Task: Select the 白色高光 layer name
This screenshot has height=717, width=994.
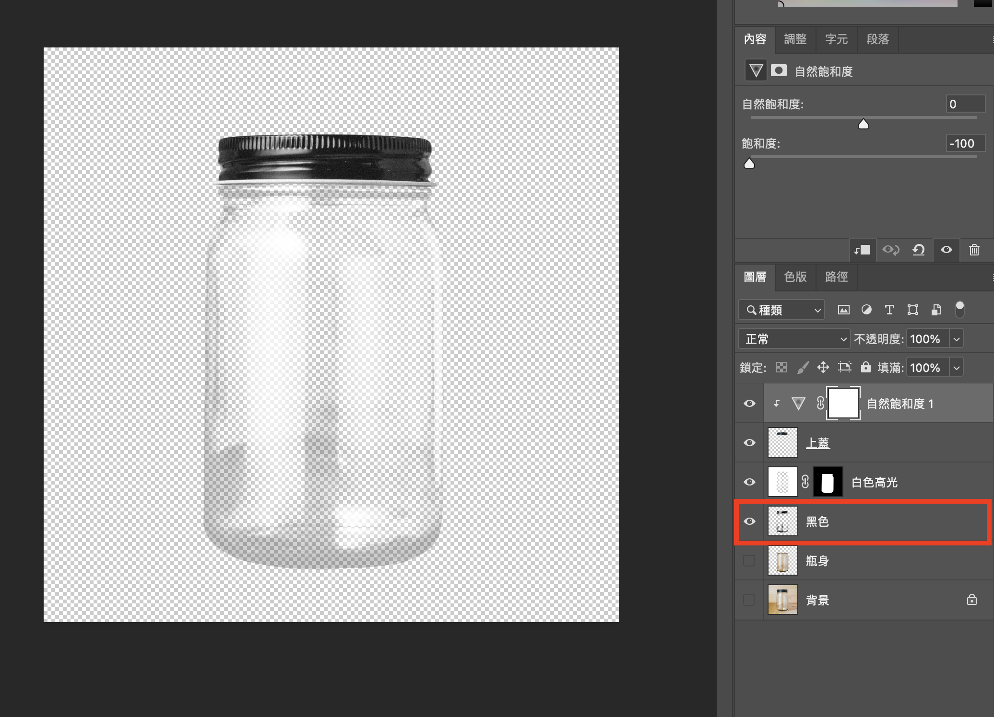Action: [x=875, y=482]
